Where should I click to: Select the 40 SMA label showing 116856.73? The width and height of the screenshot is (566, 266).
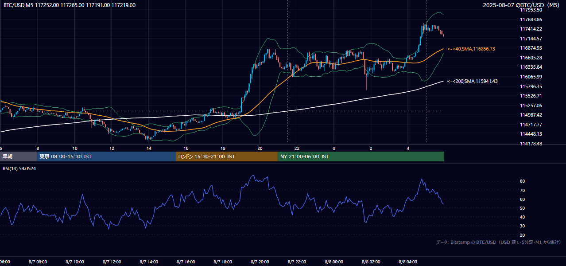pyautogui.click(x=471, y=49)
